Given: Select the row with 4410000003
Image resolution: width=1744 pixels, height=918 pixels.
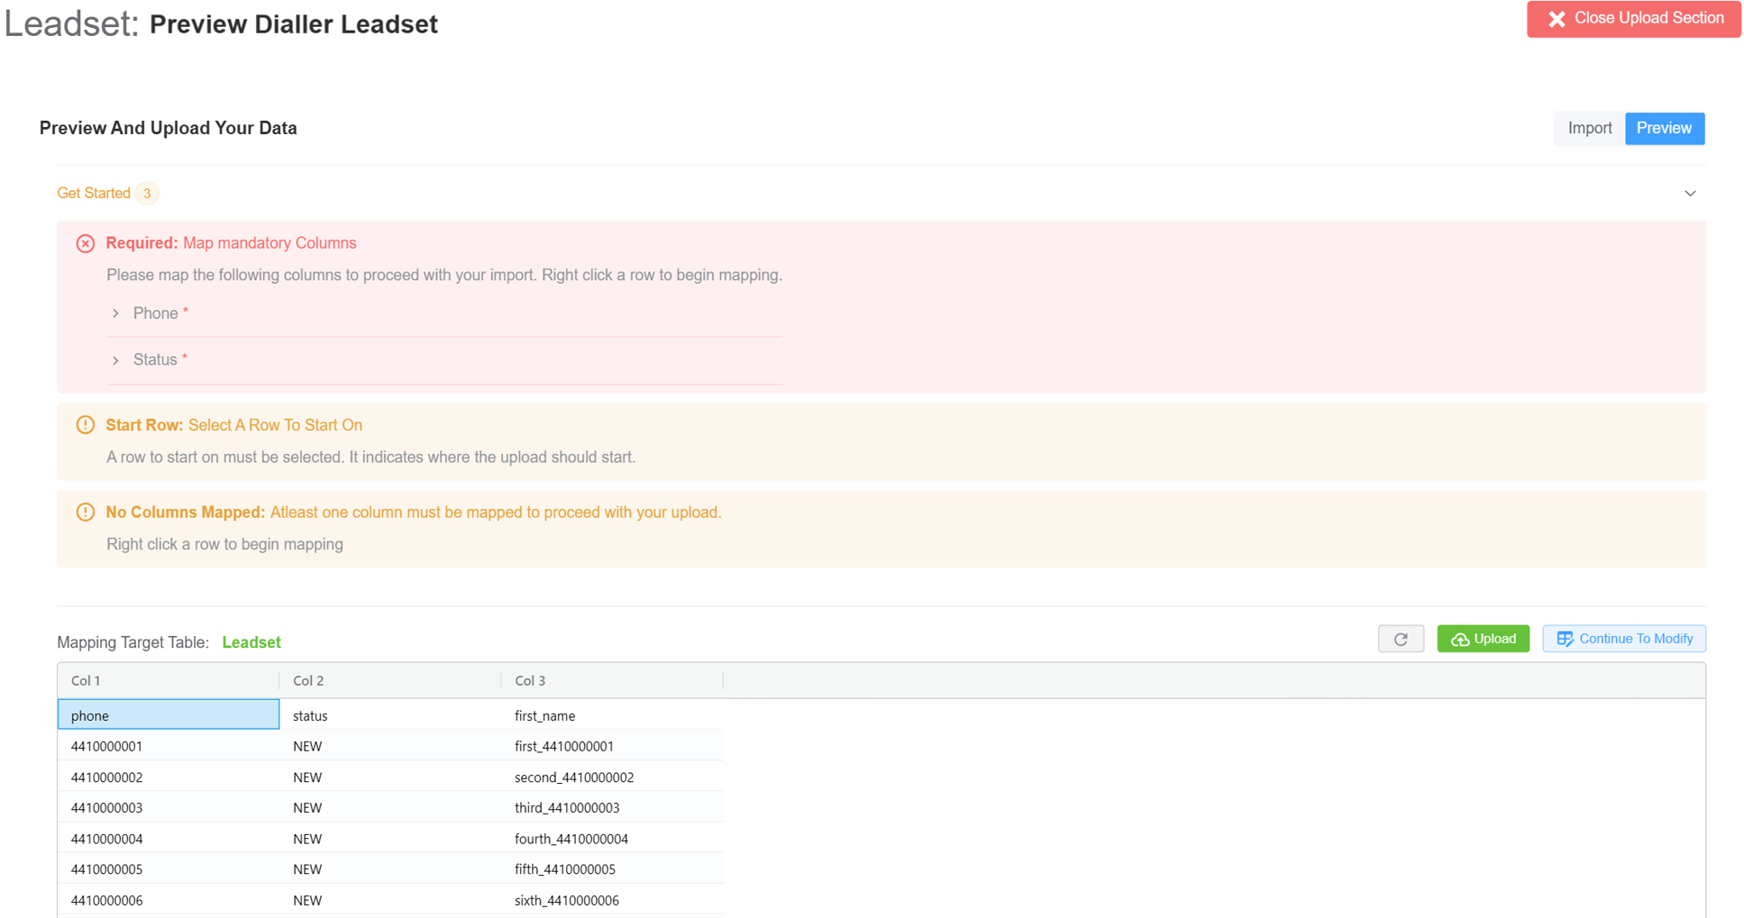Looking at the screenshot, I should tap(107, 808).
